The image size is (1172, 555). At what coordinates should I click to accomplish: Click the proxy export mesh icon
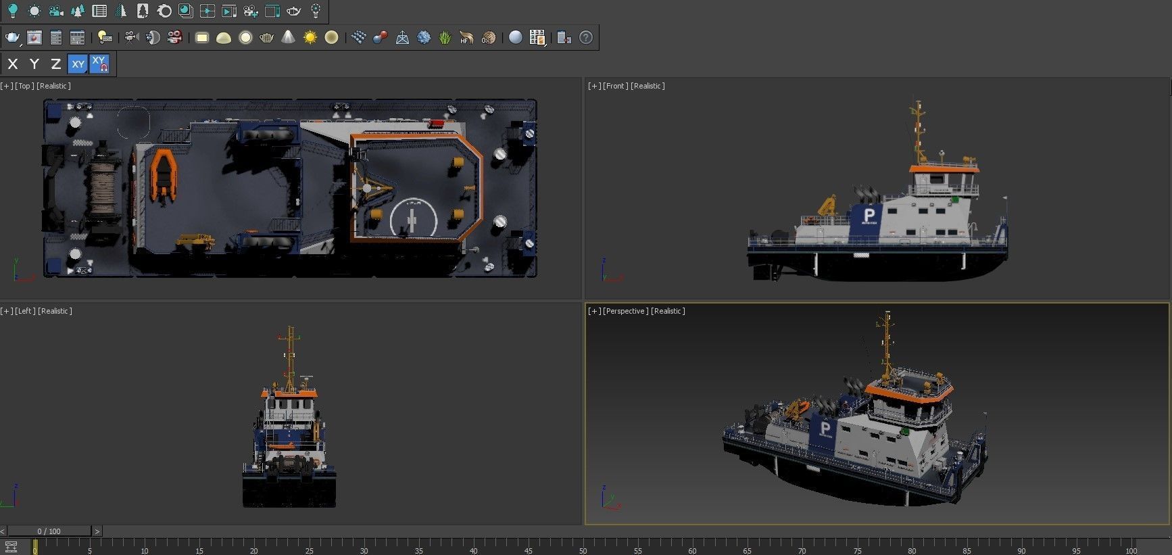[x=402, y=38]
